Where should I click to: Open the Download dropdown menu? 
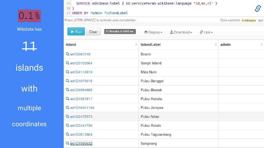pyautogui.click(x=181, y=32)
